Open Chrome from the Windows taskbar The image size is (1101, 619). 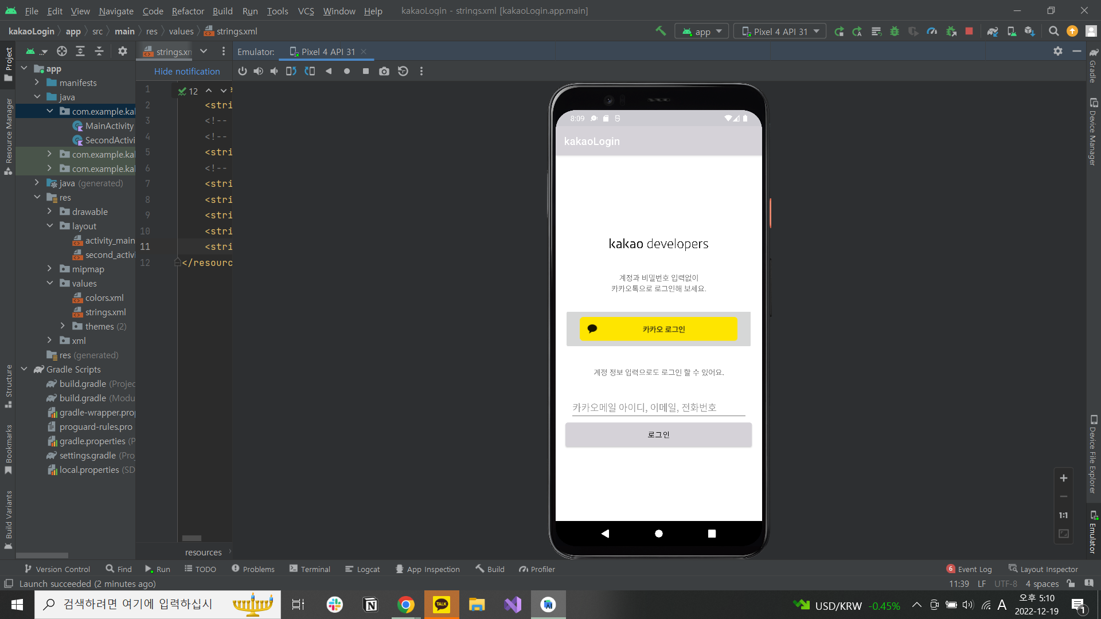406,605
